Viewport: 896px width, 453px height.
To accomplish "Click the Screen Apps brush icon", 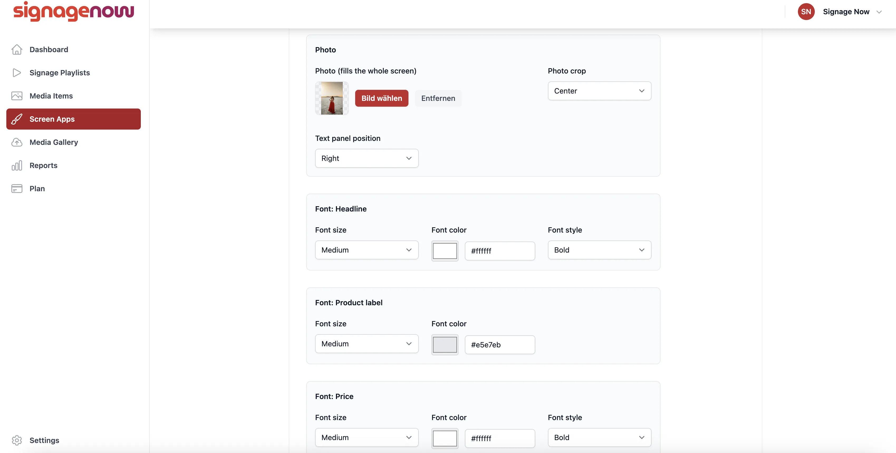I will [17, 119].
